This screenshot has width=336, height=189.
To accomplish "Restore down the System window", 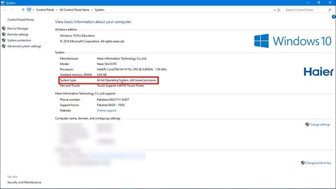I will coord(319,3).
